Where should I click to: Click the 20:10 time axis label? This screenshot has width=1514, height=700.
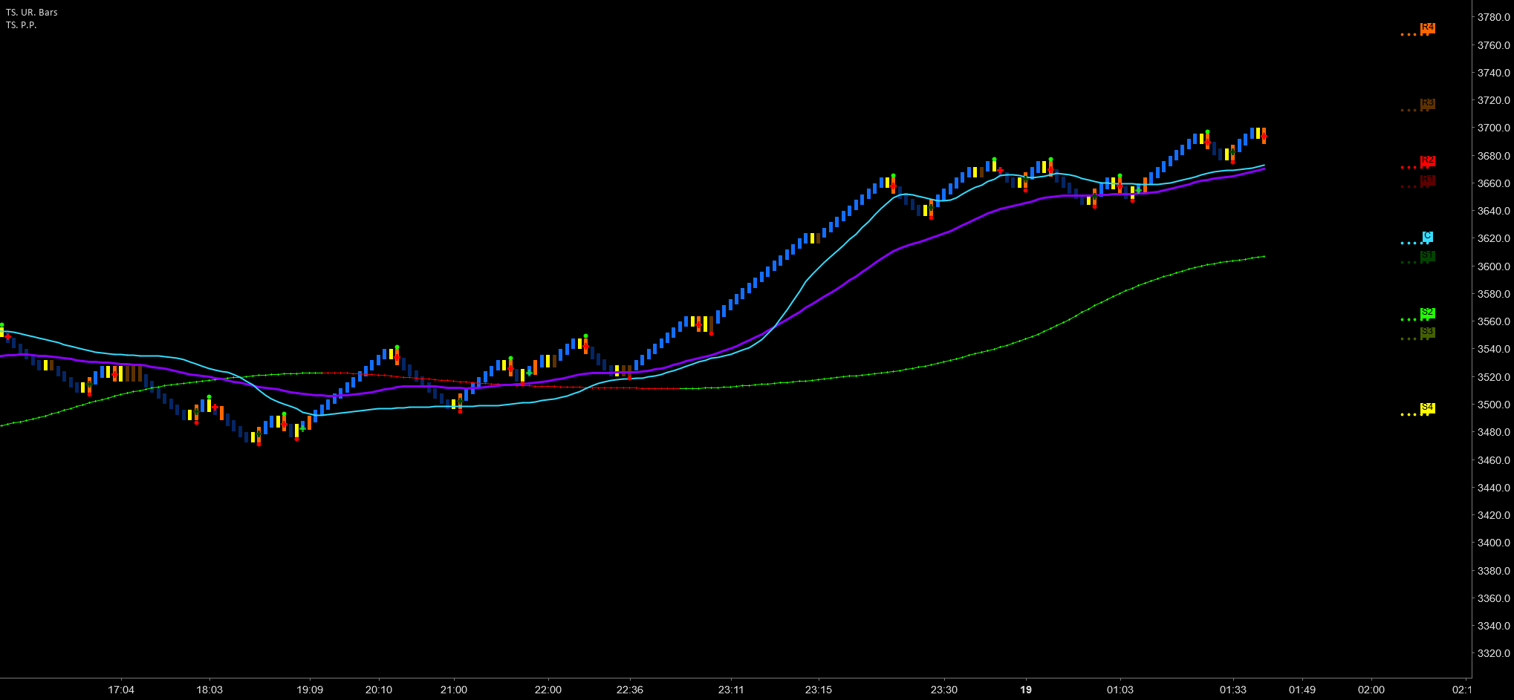(379, 690)
